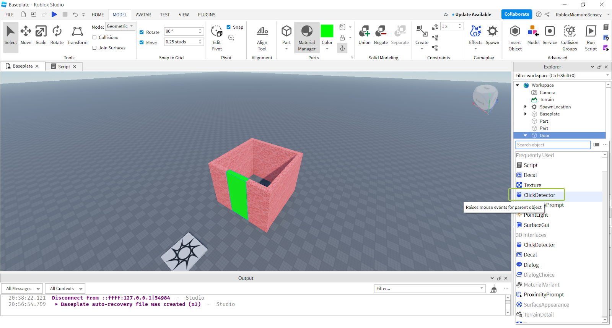Clear the Output window with broom icon
This screenshot has width=612, height=328.
[494, 289]
